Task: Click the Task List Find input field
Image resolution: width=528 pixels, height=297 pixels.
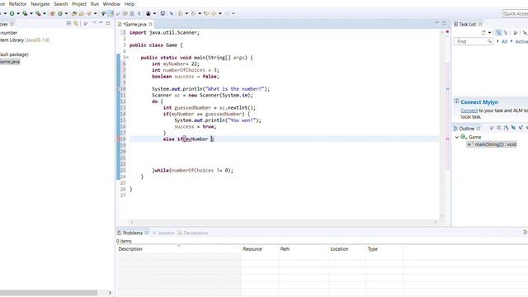Action: pos(473,41)
